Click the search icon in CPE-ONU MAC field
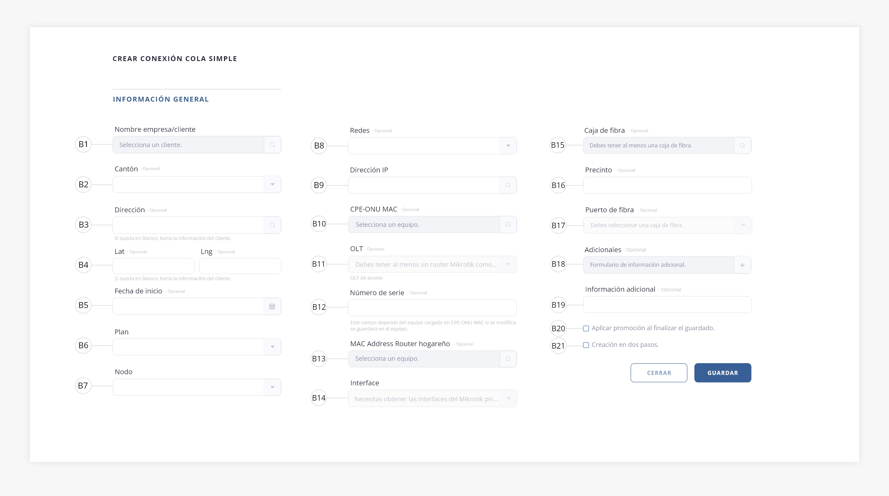Viewport: 889px width, 496px height. click(508, 224)
